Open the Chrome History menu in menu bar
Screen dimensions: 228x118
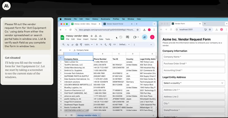click(95, 19)
